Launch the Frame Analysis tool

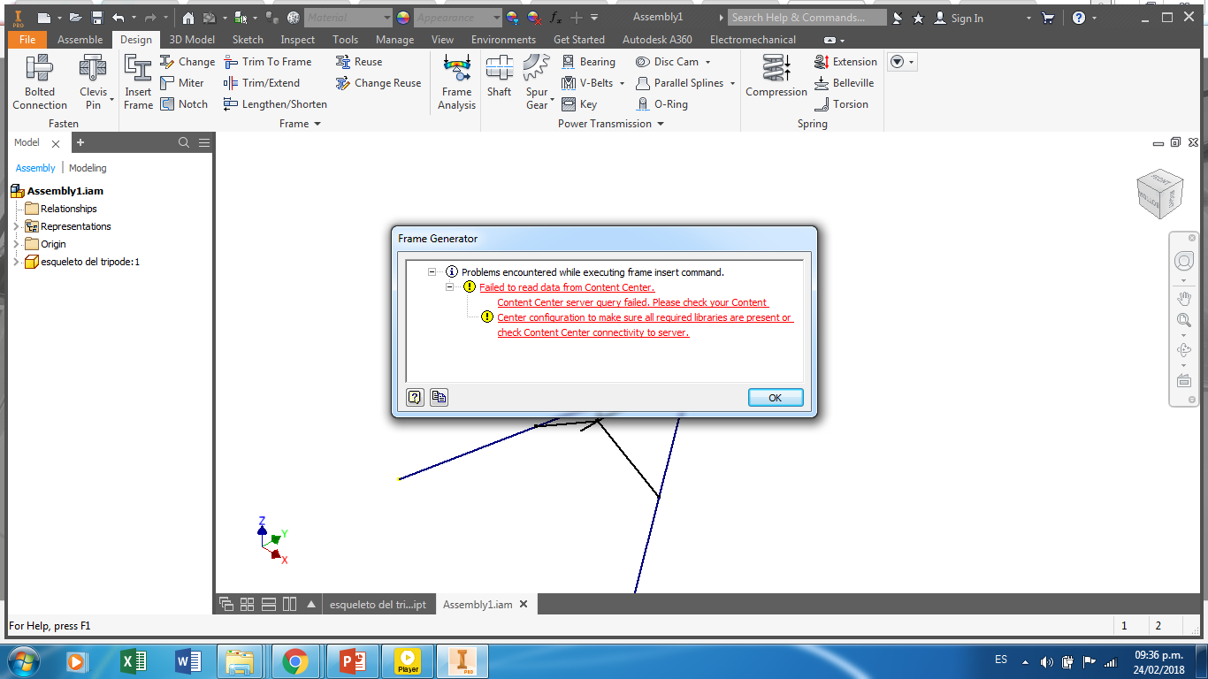(455, 81)
